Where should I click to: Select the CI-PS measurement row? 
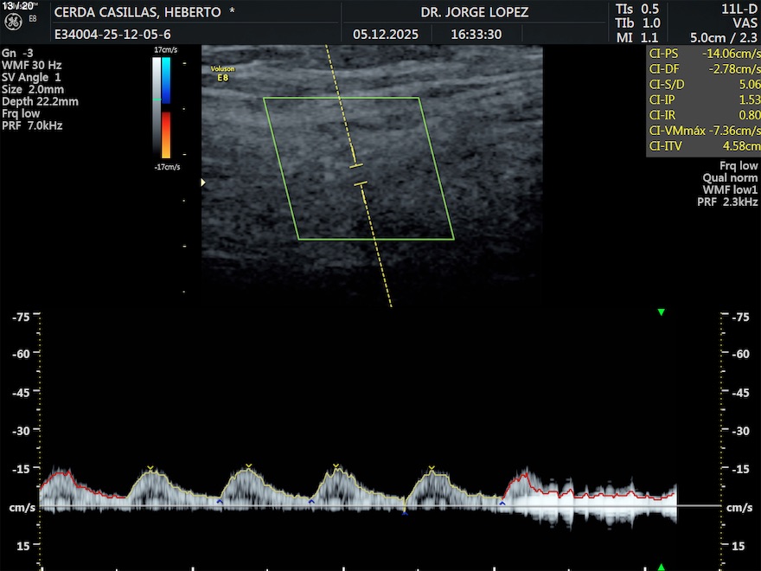703,54
